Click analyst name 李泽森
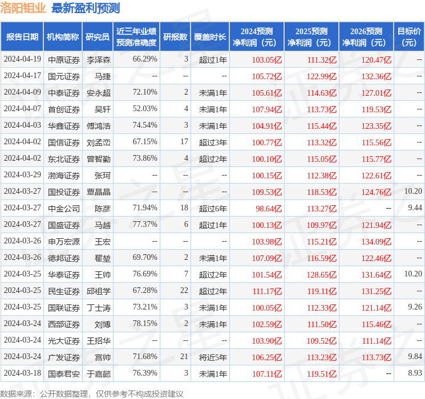The height and width of the screenshot is (399, 425). (x=99, y=60)
